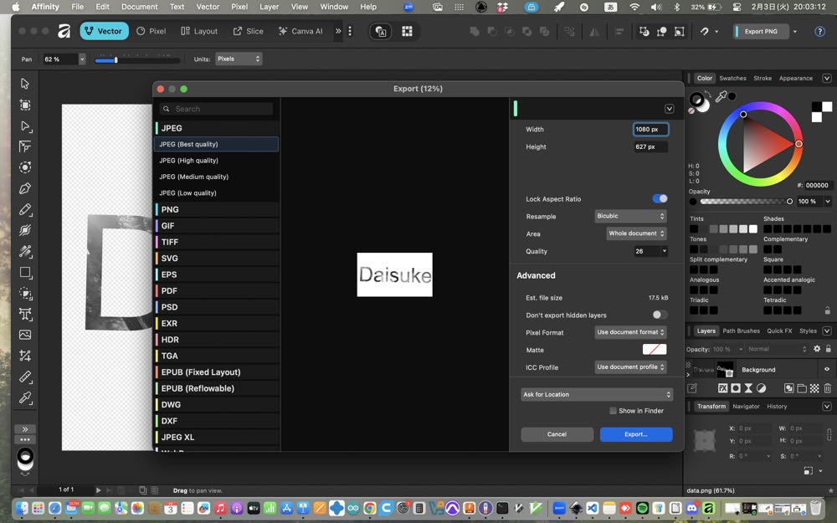Screen dimensions: 837x523
Task: Click the export format Search field
Action: tap(217, 109)
